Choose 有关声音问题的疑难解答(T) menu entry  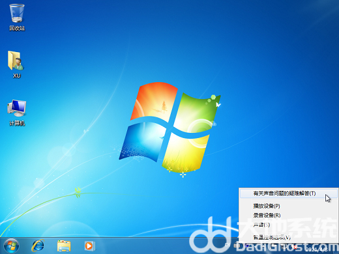[289, 193]
